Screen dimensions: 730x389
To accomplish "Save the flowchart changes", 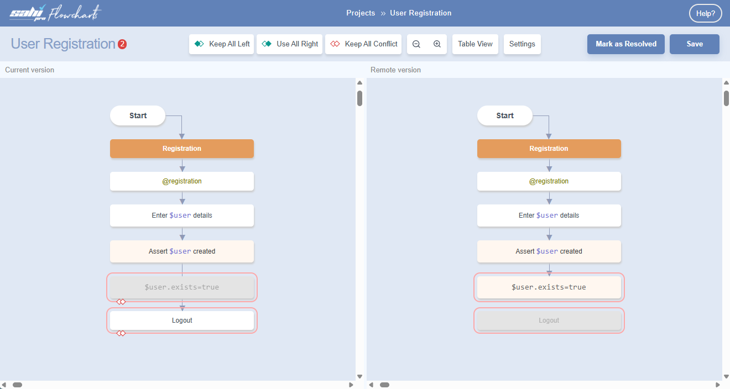I will click(695, 44).
